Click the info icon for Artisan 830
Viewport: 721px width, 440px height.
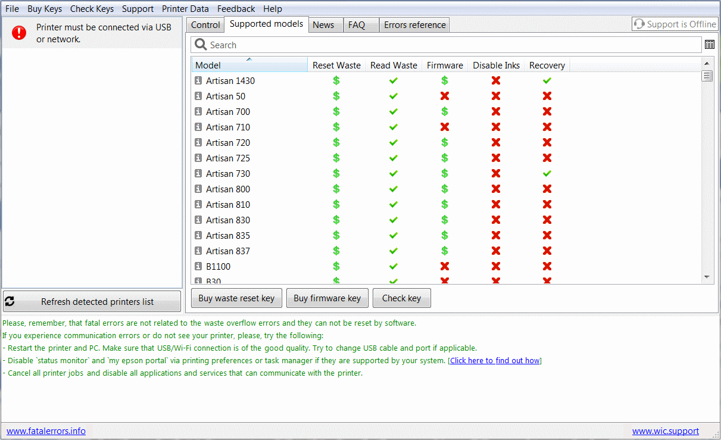click(x=198, y=220)
